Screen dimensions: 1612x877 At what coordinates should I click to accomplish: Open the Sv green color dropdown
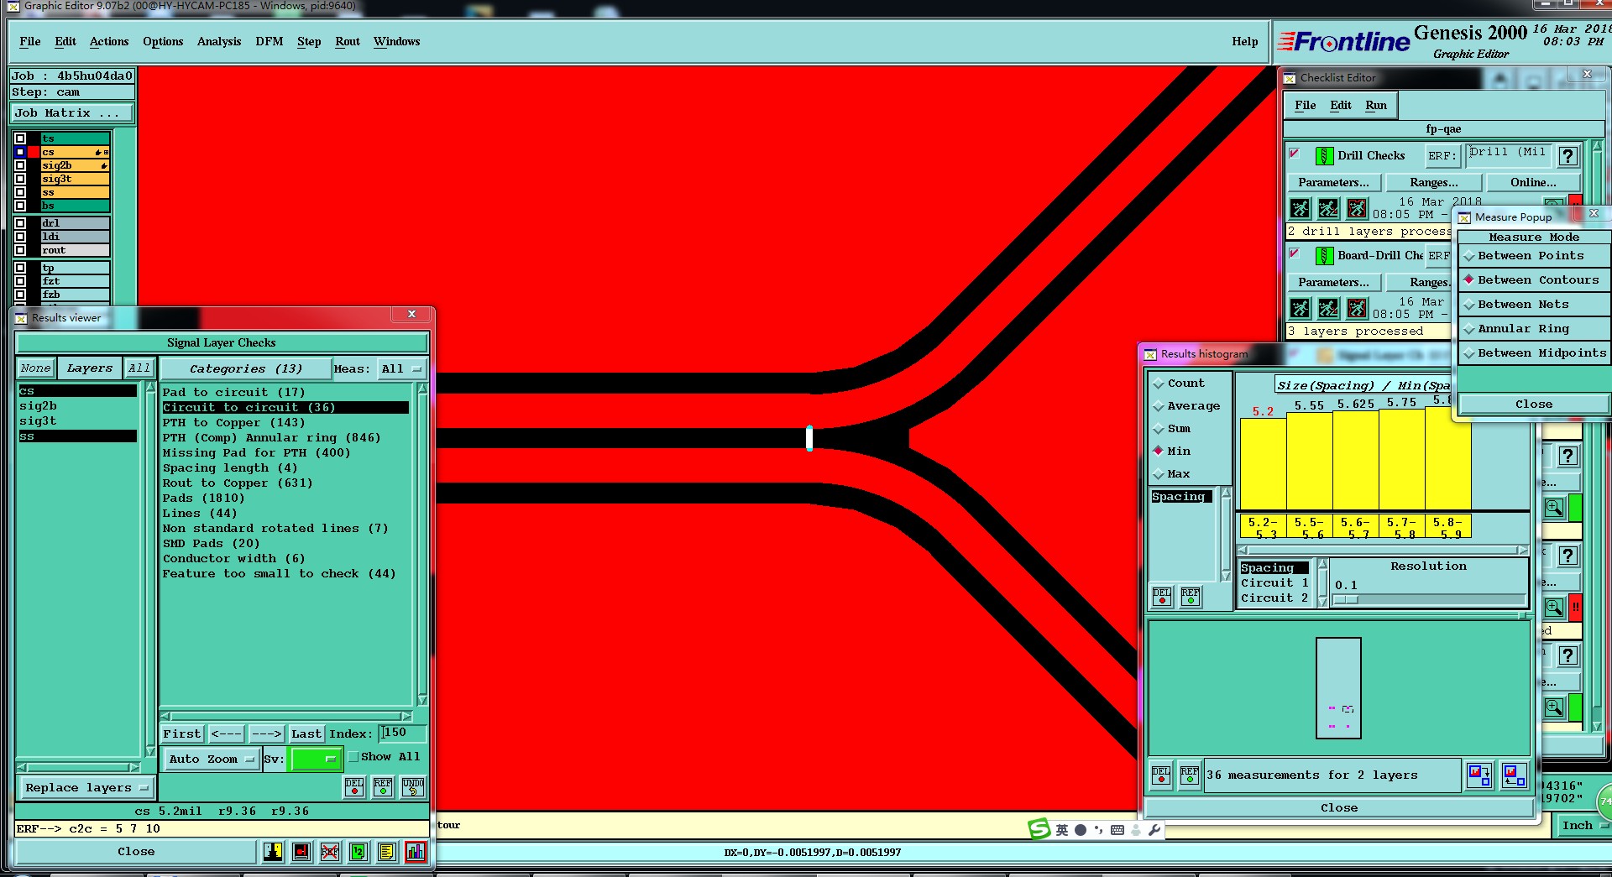click(x=316, y=760)
